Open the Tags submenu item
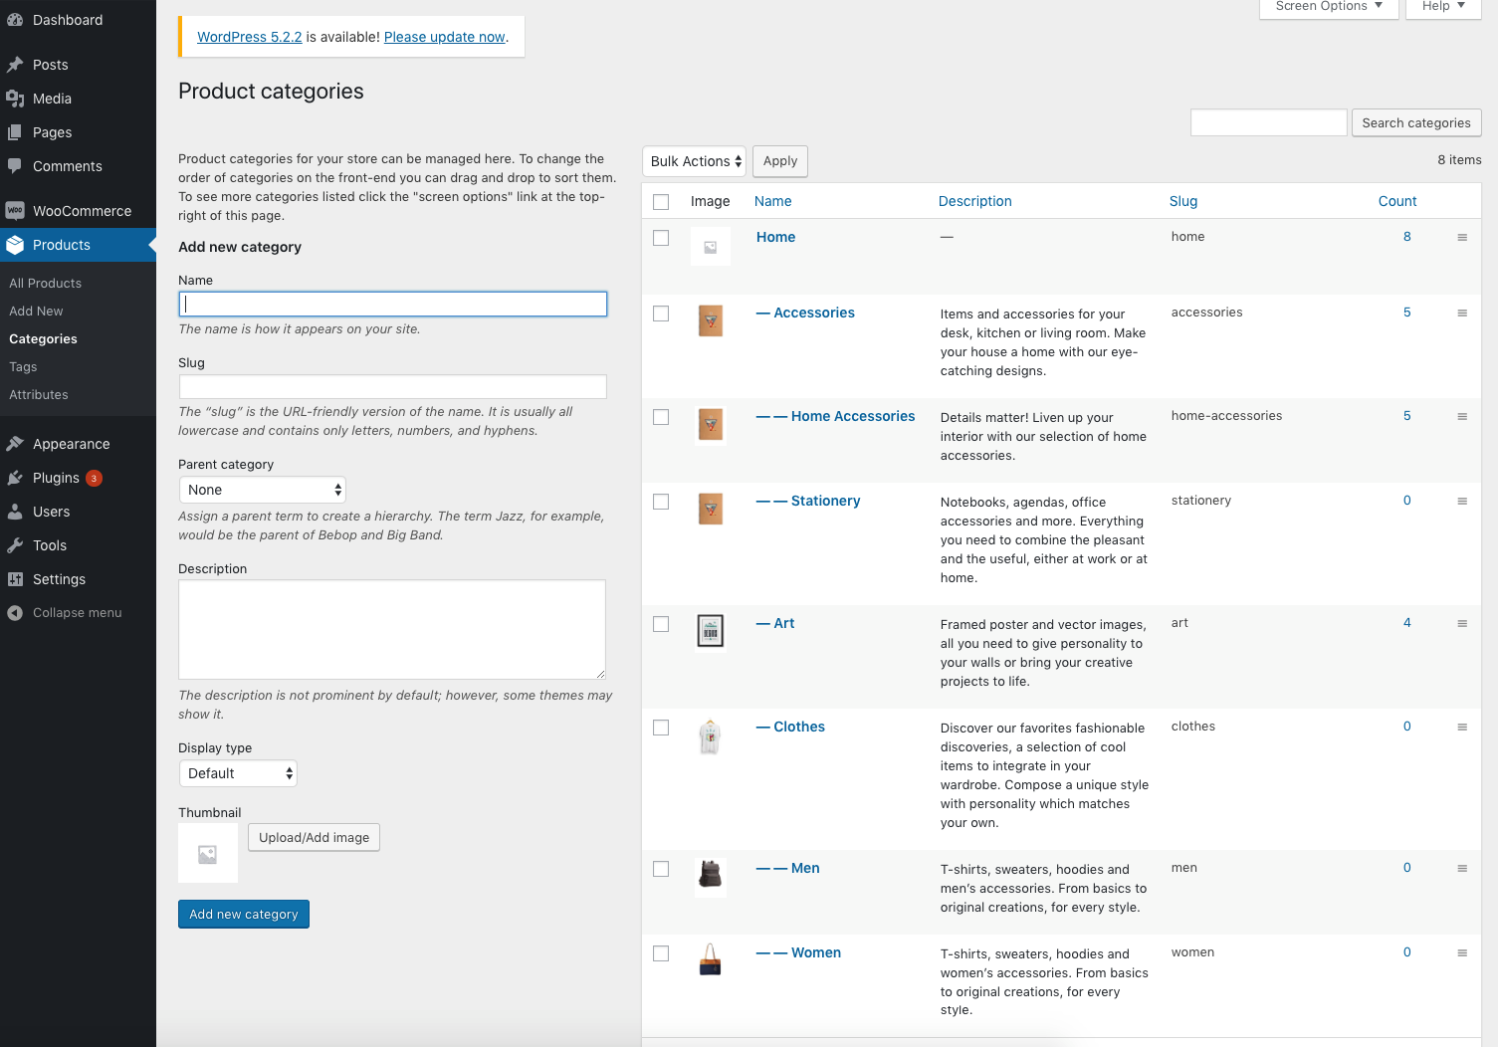This screenshot has width=1498, height=1047. pyautogui.click(x=23, y=367)
